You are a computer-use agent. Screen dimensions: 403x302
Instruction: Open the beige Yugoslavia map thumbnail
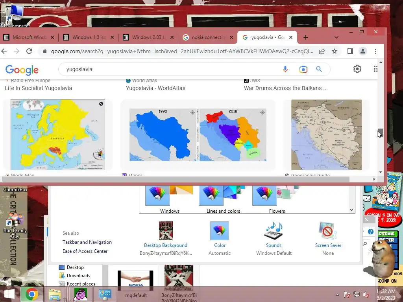pos(326,135)
